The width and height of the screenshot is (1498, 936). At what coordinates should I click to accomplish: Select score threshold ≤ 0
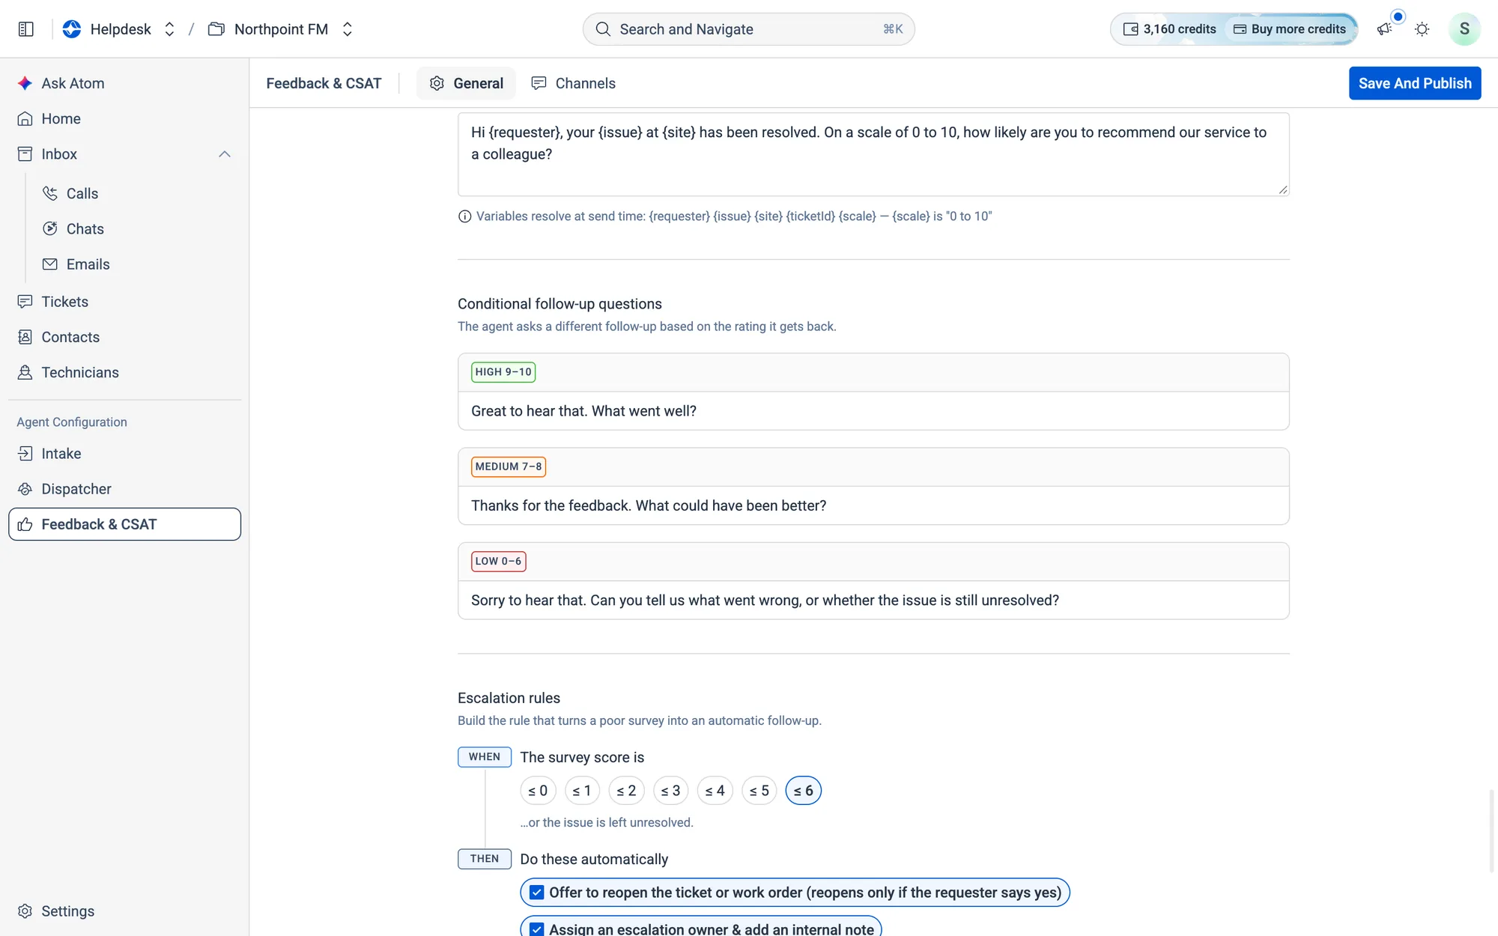(x=538, y=790)
